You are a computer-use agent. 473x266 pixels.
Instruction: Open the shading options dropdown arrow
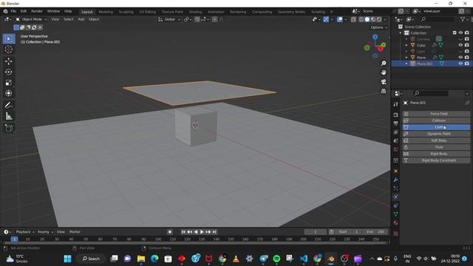pyautogui.click(x=385, y=19)
